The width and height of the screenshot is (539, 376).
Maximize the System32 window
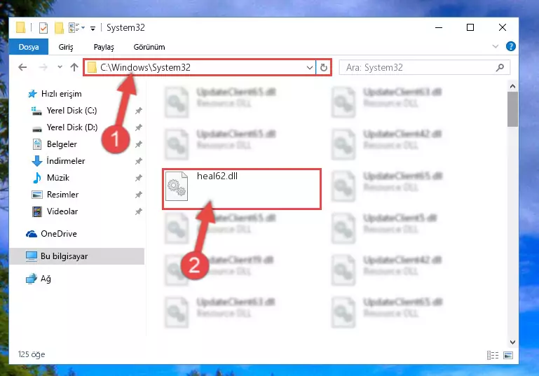click(470, 27)
